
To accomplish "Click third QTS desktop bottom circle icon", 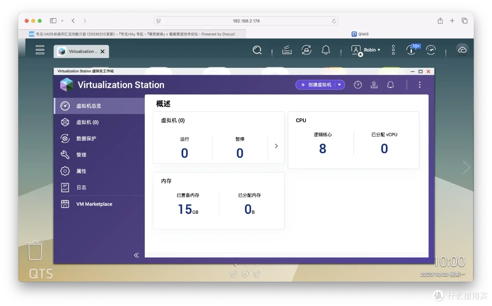I will [x=257, y=274].
